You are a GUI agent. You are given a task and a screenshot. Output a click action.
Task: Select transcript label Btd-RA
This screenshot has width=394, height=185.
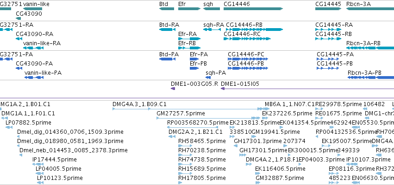169,25
